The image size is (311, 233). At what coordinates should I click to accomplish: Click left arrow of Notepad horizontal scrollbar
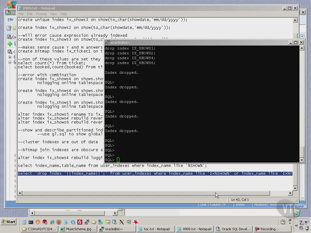(x=20, y=193)
